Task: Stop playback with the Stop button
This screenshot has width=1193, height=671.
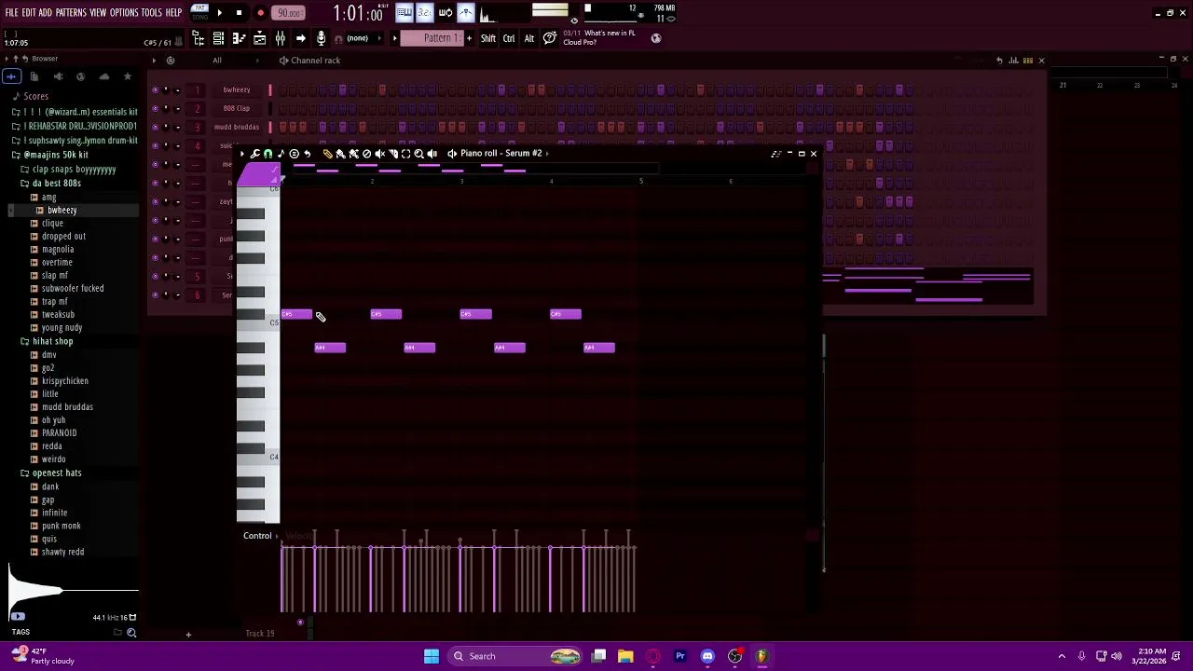Action: pos(239,13)
